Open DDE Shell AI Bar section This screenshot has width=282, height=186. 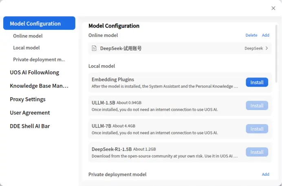(30, 126)
